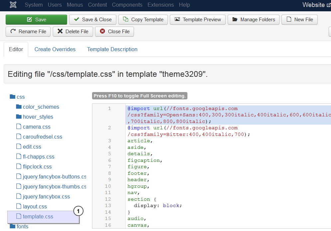Select the Editor tab
Viewport: 331px width, 231px height.
[x=16, y=49]
